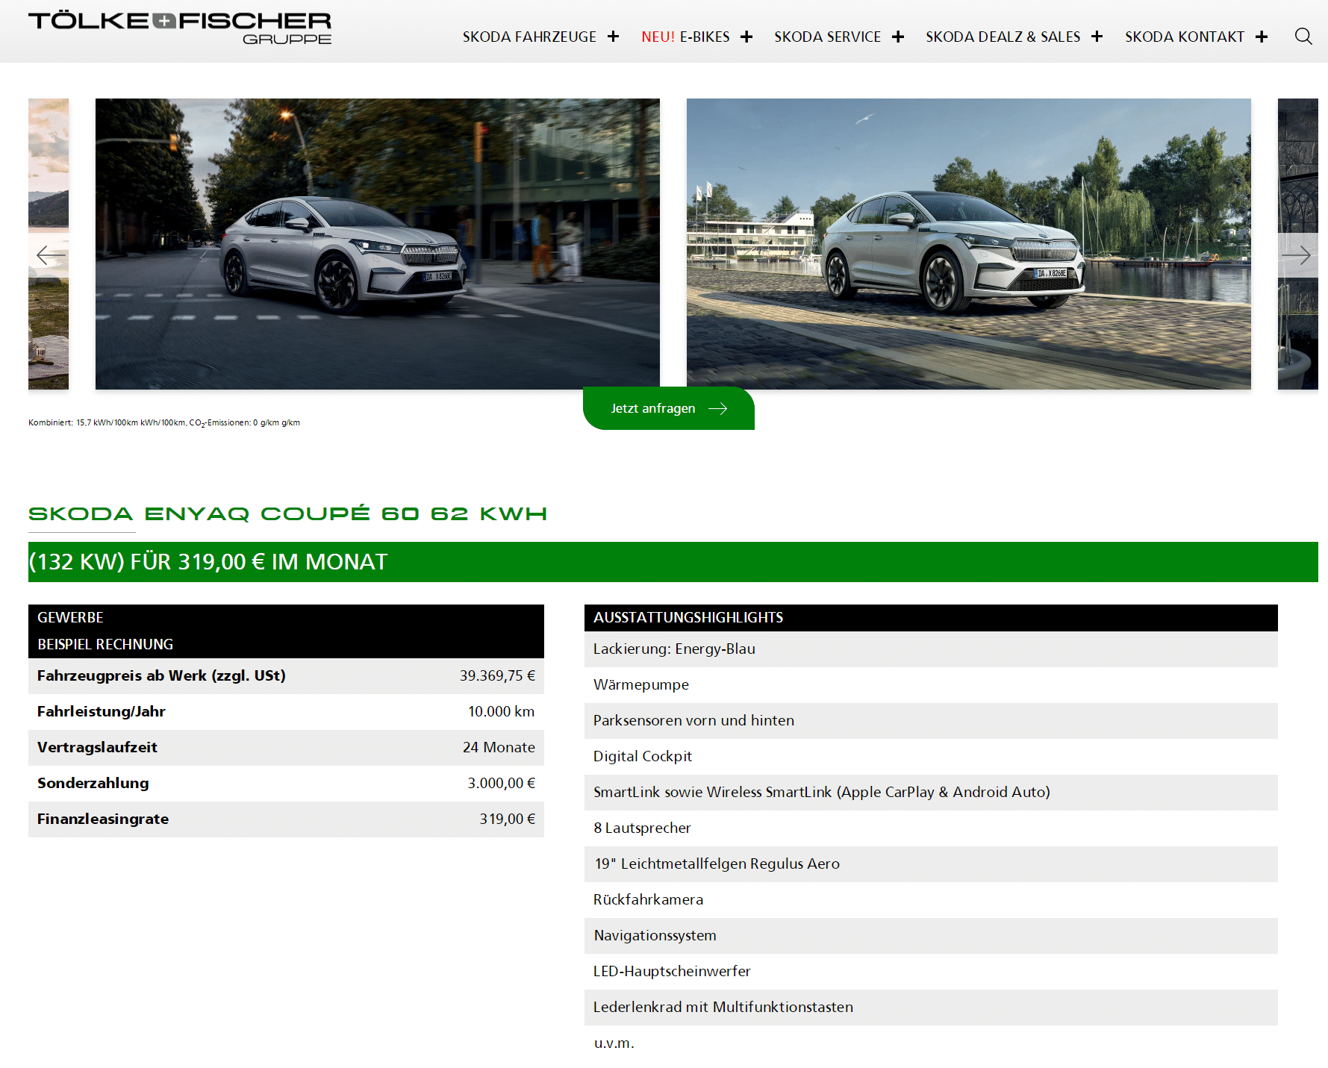Click the 319,00 € leasing rate value
This screenshot has width=1328, height=1068.
click(x=508, y=819)
